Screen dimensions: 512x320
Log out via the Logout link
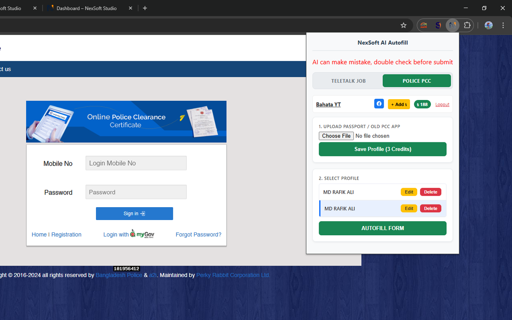442,104
